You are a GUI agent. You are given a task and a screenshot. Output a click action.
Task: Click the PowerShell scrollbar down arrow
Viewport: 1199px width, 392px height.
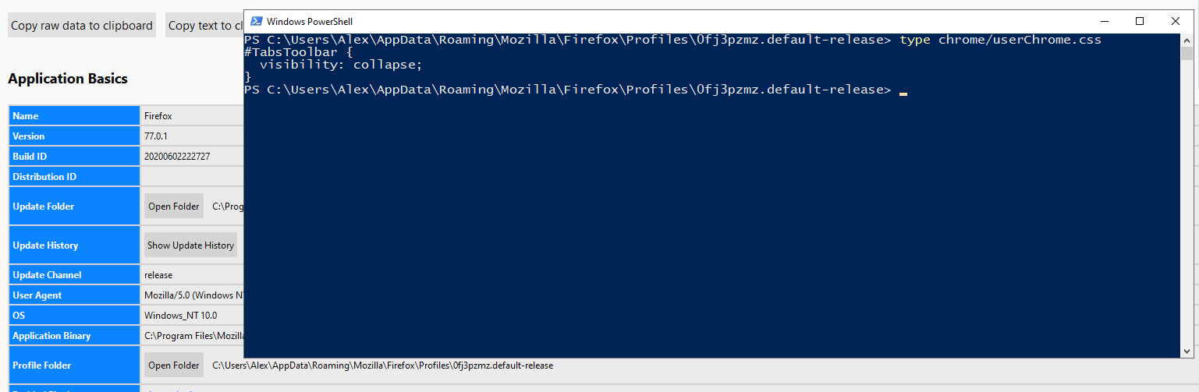(1187, 351)
